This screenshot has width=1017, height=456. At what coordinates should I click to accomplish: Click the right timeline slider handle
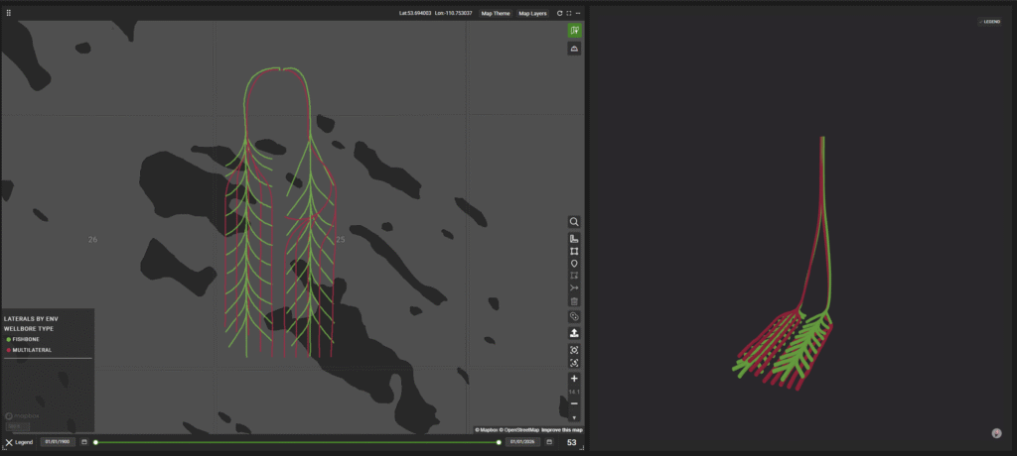click(x=499, y=442)
